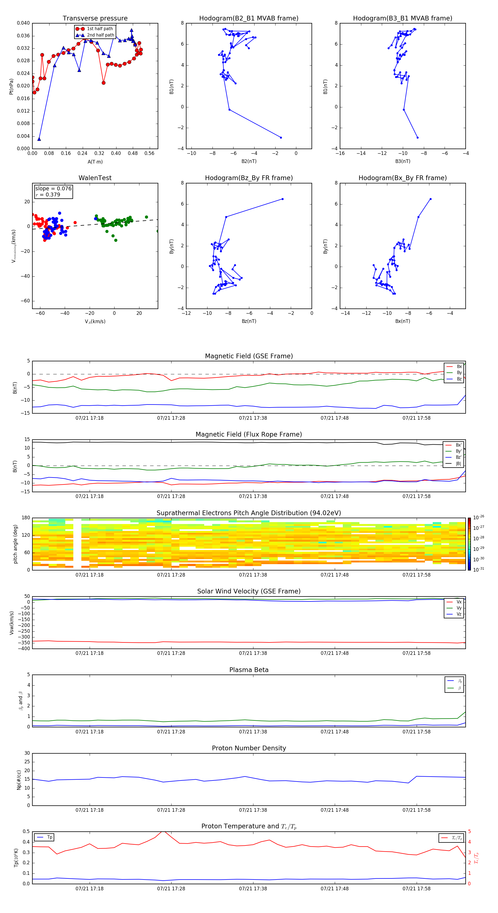Click the 'Magnetic Field (Flux Rope Frame)' title
The width and height of the screenshot is (498, 913).
[249, 435]
